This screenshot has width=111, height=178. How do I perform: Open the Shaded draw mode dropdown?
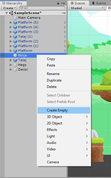(87, 8)
